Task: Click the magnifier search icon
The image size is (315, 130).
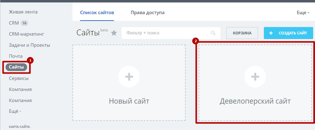Action: tap(213, 33)
